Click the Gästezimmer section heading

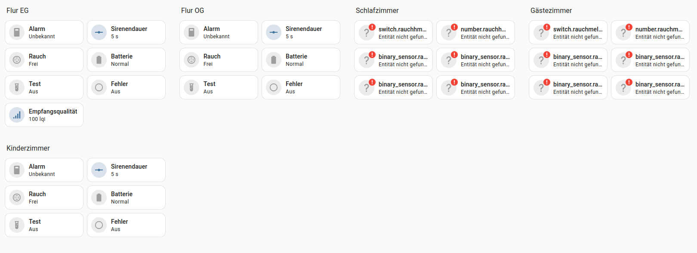[x=551, y=10]
